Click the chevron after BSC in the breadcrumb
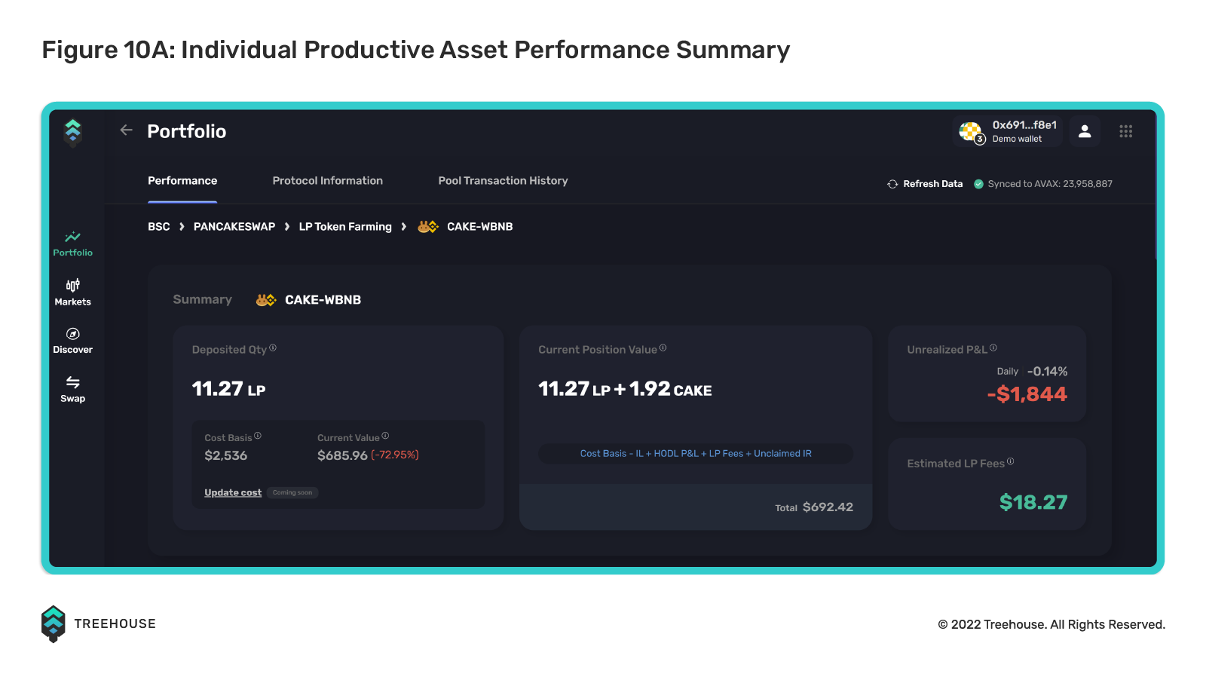Viewport: 1206px width, 674px height. (x=182, y=227)
